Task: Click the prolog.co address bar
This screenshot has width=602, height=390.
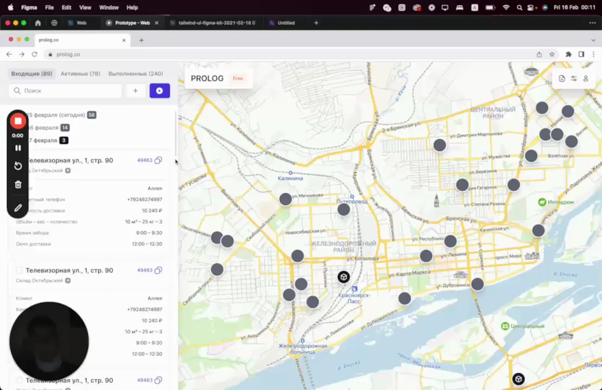Action: (288, 55)
